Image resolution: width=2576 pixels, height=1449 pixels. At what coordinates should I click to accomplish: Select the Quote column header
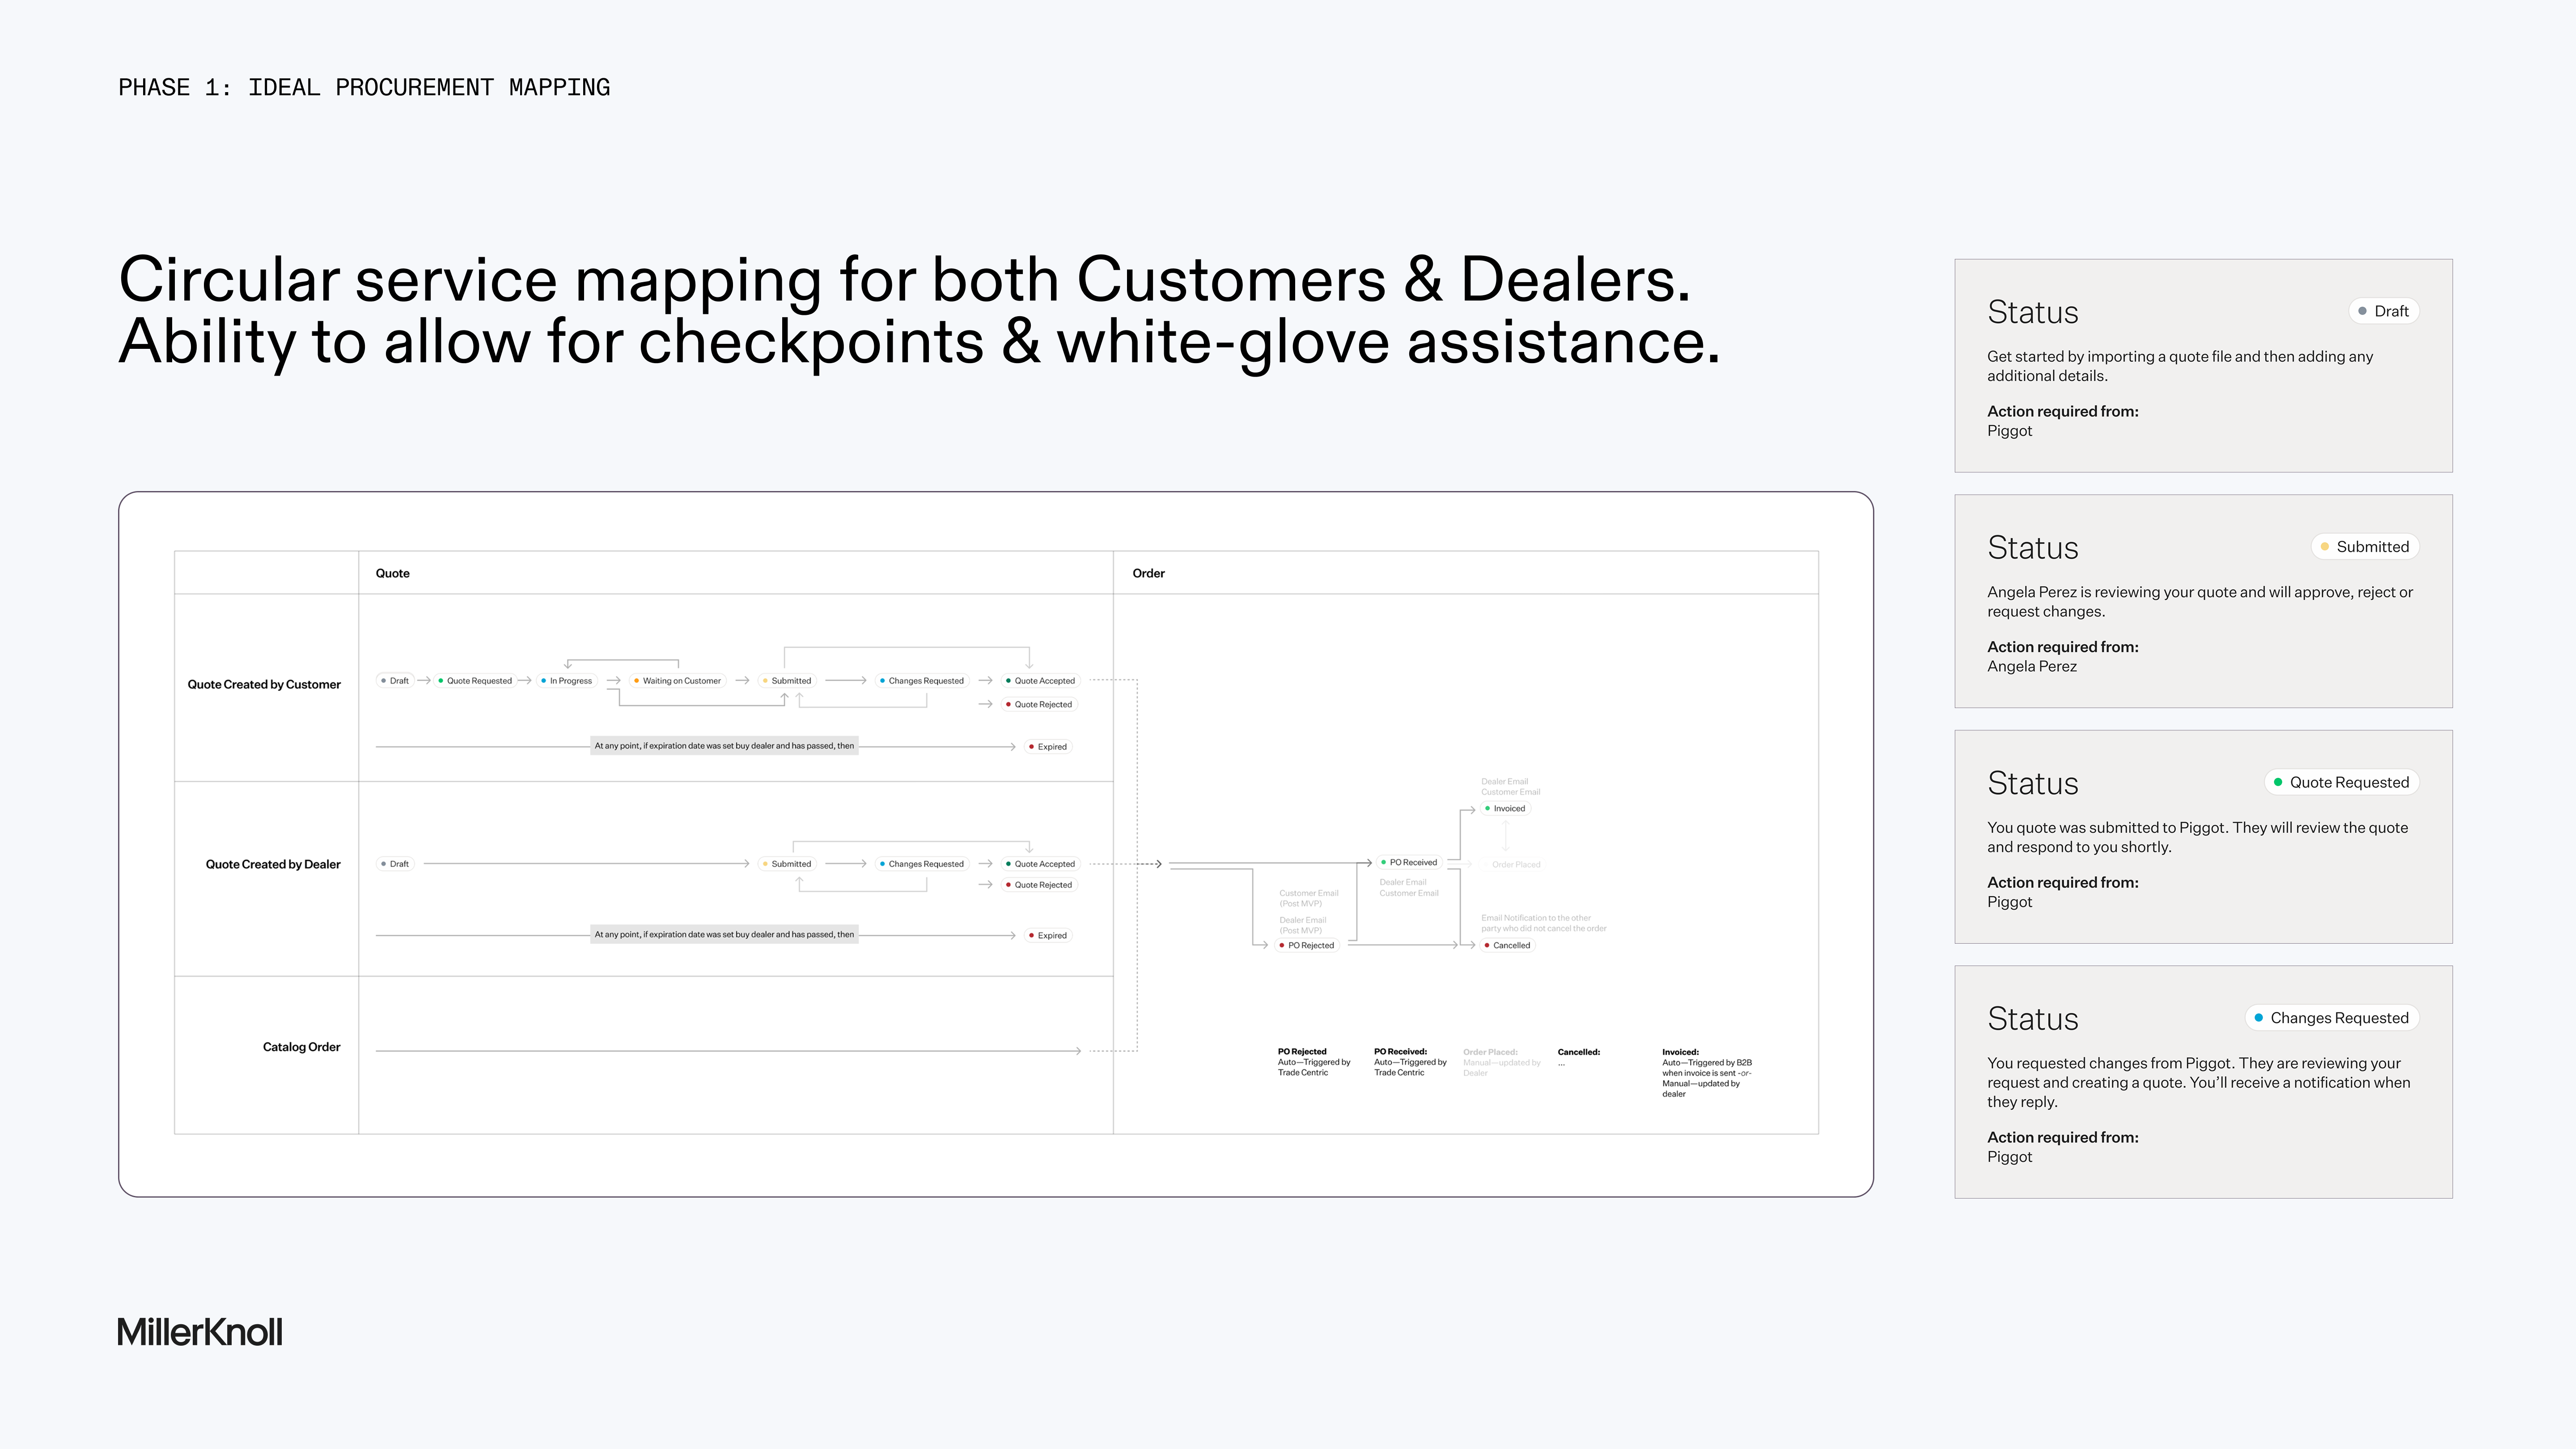click(x=393, y=573)
